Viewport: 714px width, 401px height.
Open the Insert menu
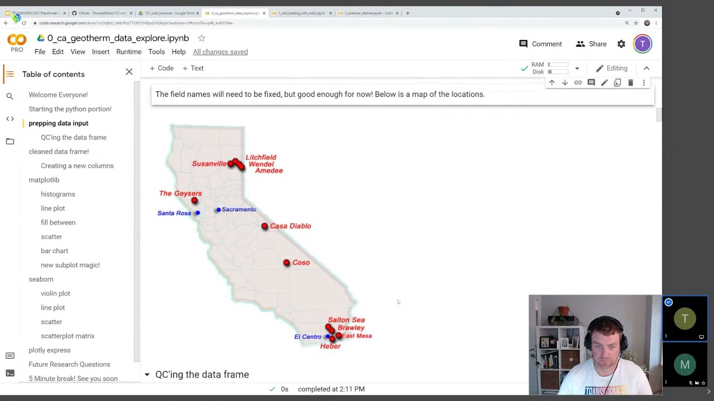[100, 52]
